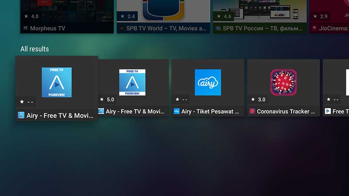Click small icon beside SPB TV Россия title
This screenshot has width=349, height=196.
(218, 28)
